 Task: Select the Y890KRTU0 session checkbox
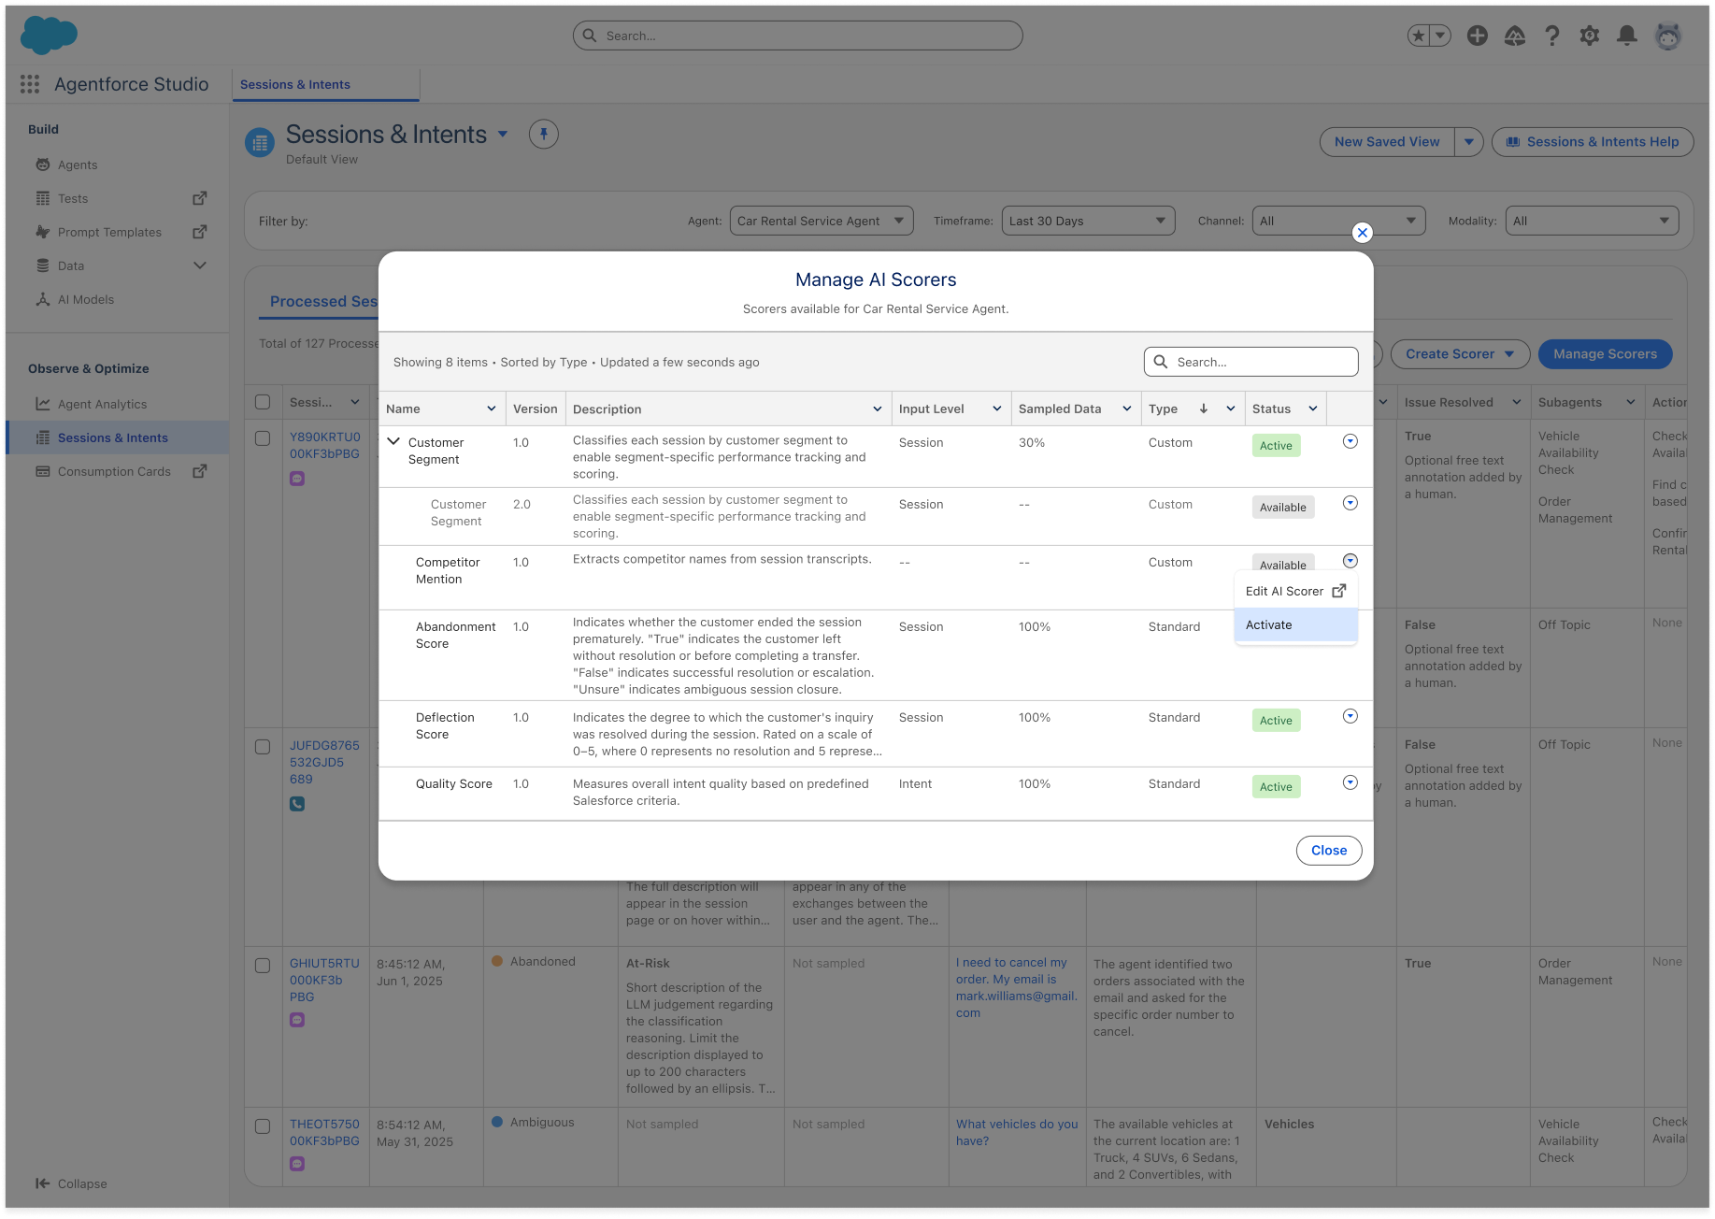click(263, 438)
